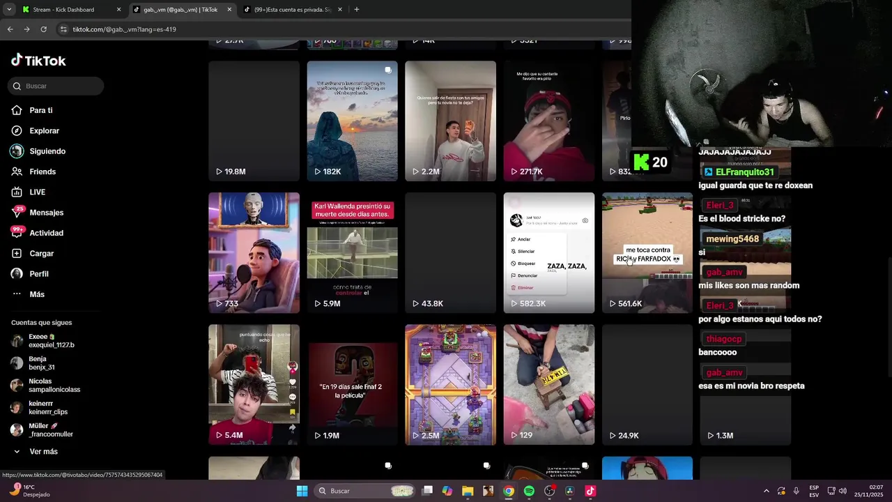
Task: Reload the TikTok page
Action: tap(43, 29)
